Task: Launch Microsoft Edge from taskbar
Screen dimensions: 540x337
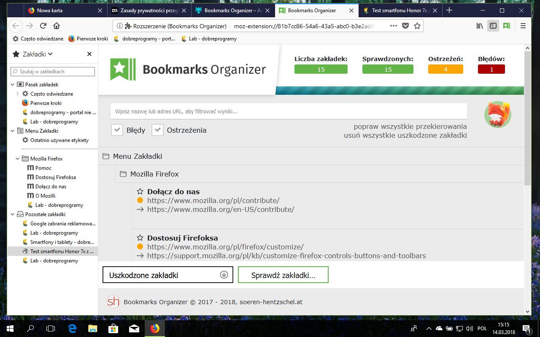Action: [x=72, y=328]
